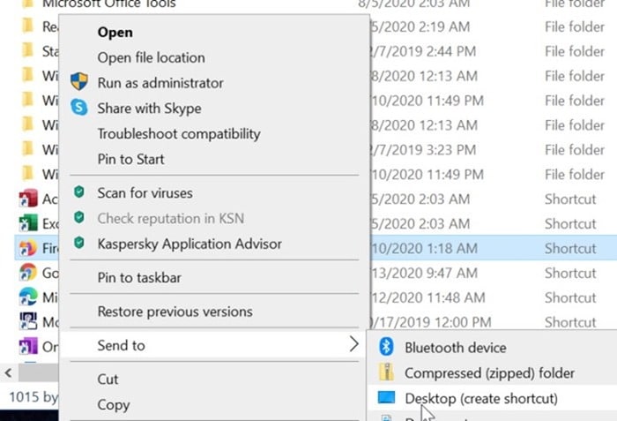This screenshot has width=617, height=421.
Task: Click the Skype icon beside Share with Skype
Action: pos(79,108)
